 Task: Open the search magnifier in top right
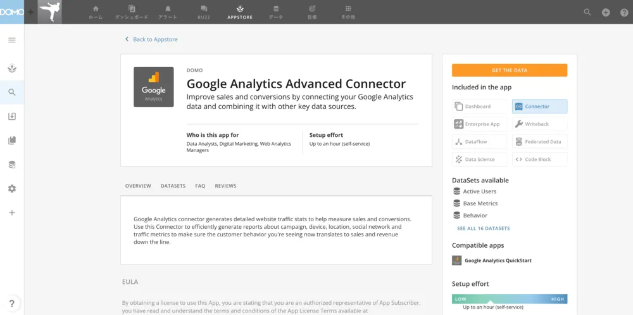pyautogui.click(x=587, y=12)
